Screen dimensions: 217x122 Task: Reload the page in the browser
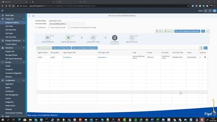point(10,6)
